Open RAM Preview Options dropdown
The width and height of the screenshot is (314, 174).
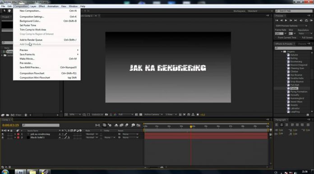coord(291,26)
